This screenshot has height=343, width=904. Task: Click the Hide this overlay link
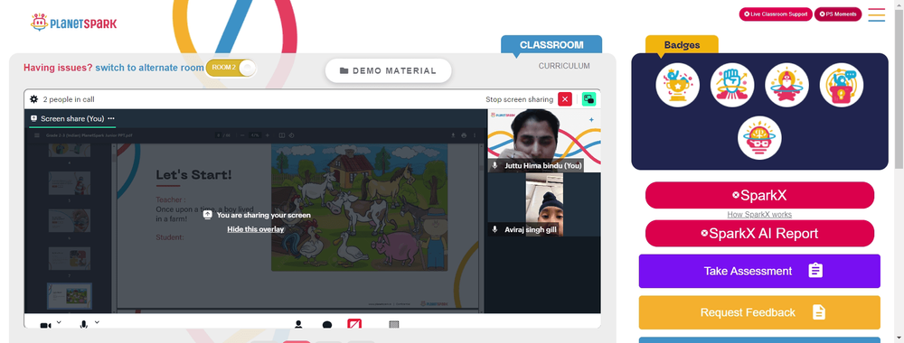pyautogui.click(x=256, y=229)
